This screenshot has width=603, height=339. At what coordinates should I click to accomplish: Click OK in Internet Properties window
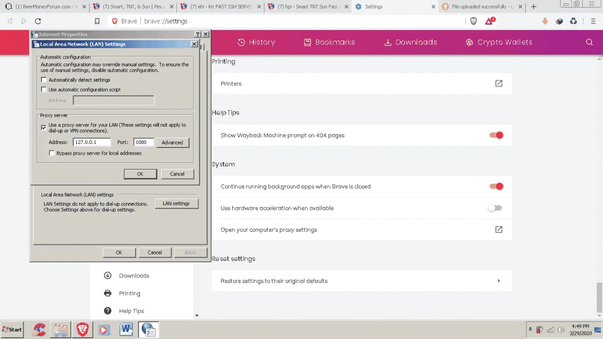click(119, 252)
